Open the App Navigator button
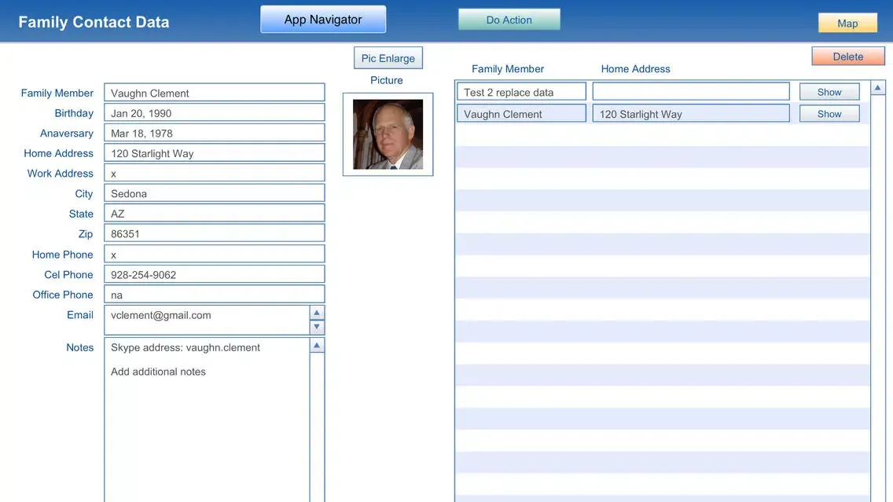Screen dimensions: 893x502 point(323,20)
